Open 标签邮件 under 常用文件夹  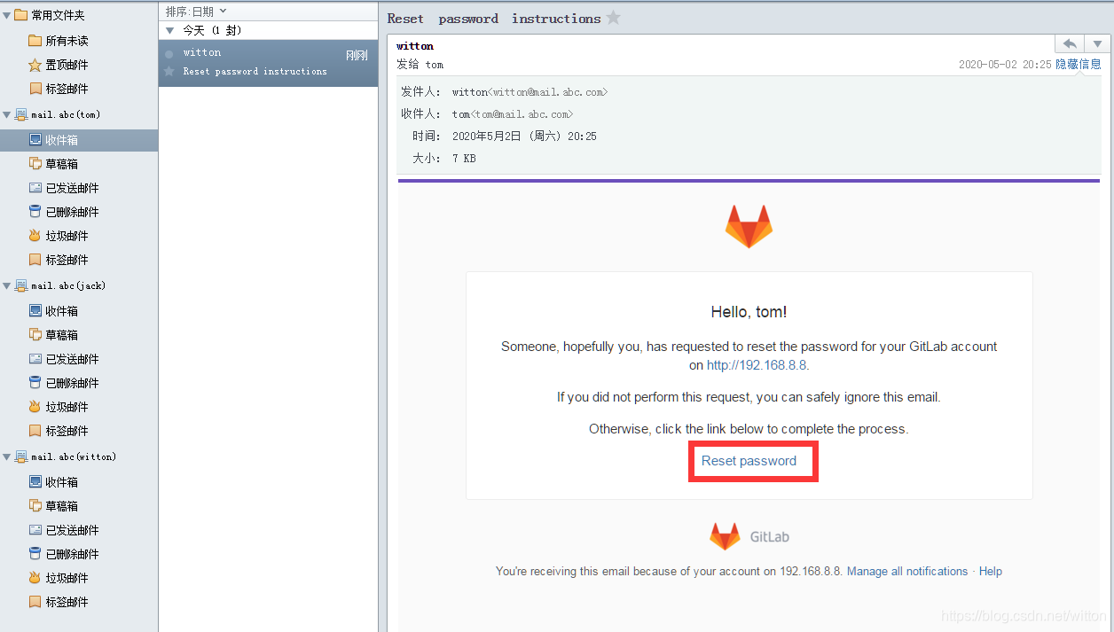[x=59, y=89]
